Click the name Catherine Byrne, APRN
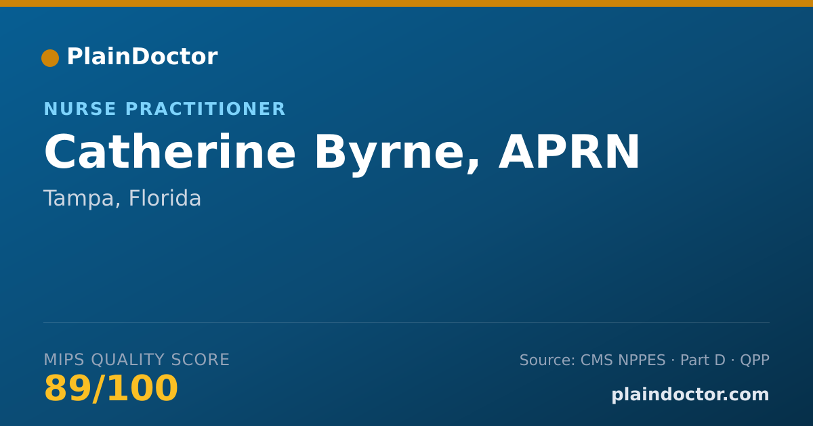Viewport: 813px width, 426px height. (341, 153)
